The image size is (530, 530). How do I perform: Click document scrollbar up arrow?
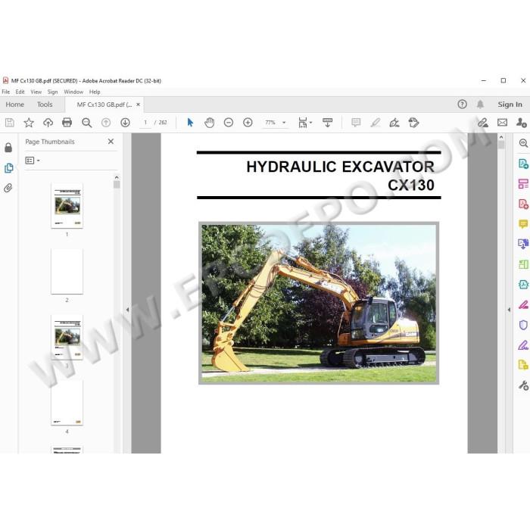(x=501, y=137)
